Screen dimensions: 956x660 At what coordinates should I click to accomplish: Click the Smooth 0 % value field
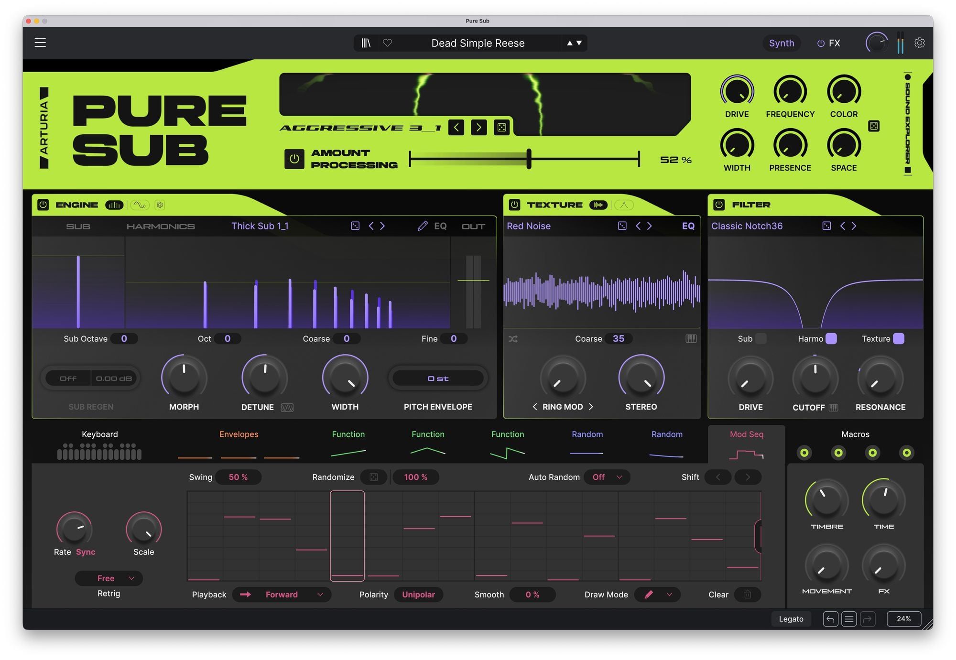(532, 595)
